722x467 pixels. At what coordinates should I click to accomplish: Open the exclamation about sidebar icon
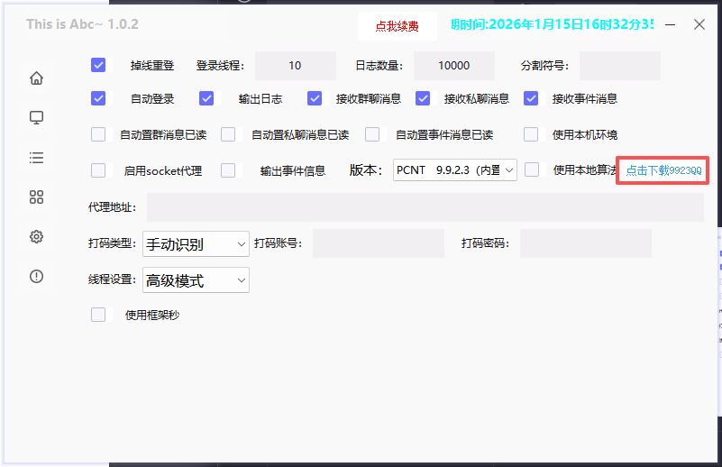[x=36, y=277]
